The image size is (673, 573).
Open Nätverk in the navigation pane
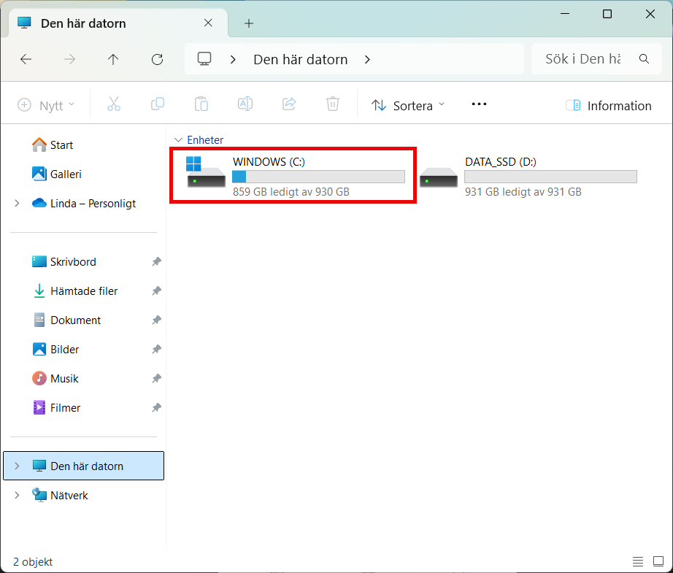60,496
